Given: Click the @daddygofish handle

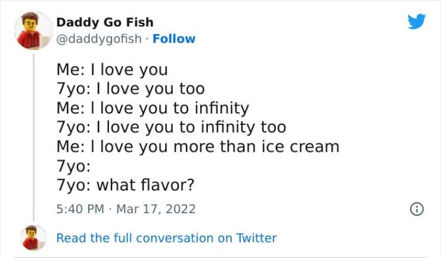Looking at the screenshot, I should (100, 39).
